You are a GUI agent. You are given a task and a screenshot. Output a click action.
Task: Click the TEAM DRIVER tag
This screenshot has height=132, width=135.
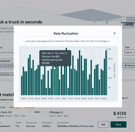click(30, 107)
